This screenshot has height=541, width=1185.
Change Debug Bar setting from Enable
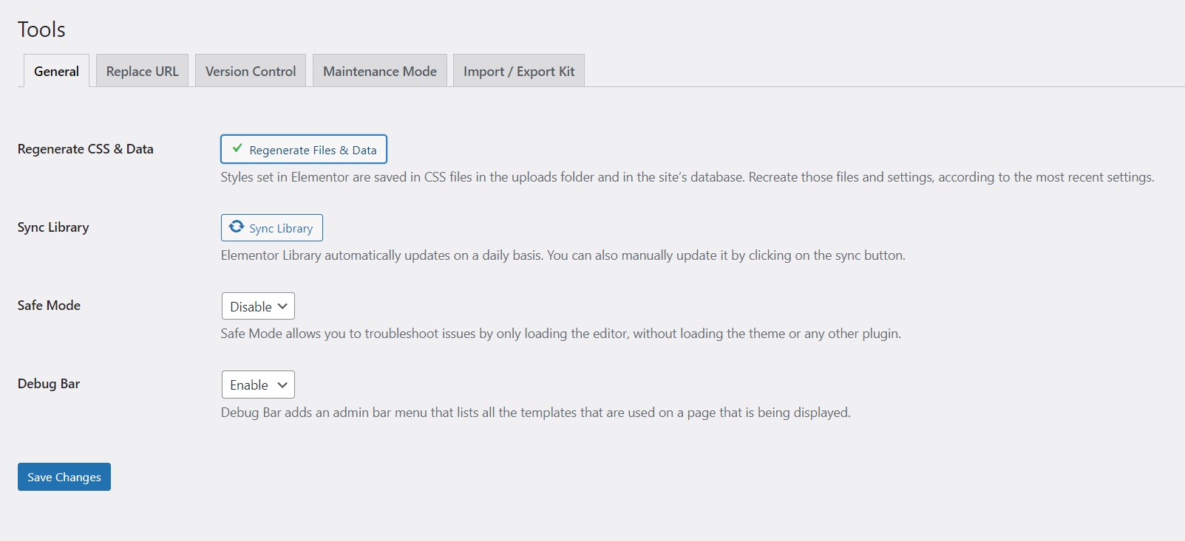pyautogui.click(x=257, y=385)
